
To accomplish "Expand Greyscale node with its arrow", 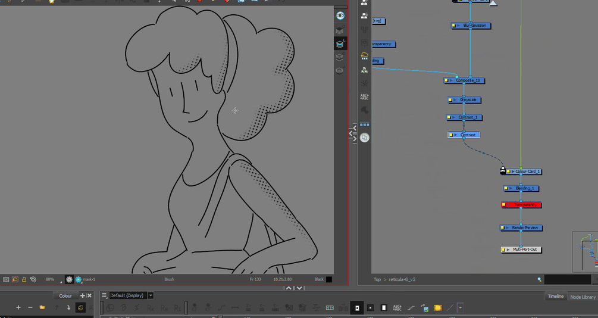I will 455,100.
